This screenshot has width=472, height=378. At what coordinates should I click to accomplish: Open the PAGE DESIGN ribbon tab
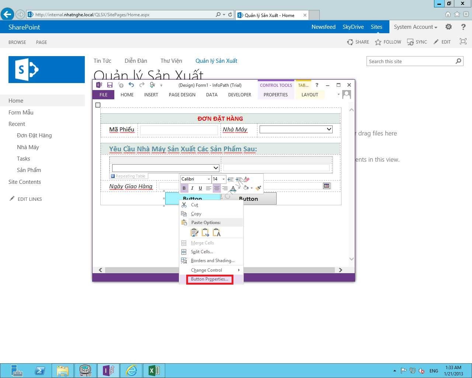(x=182, y=95)
